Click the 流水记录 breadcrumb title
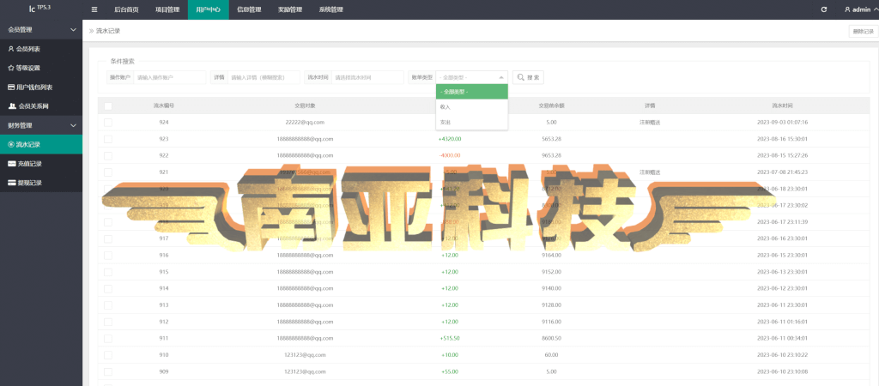This screenshot has height=386, width=879. (x=108, y=31)
